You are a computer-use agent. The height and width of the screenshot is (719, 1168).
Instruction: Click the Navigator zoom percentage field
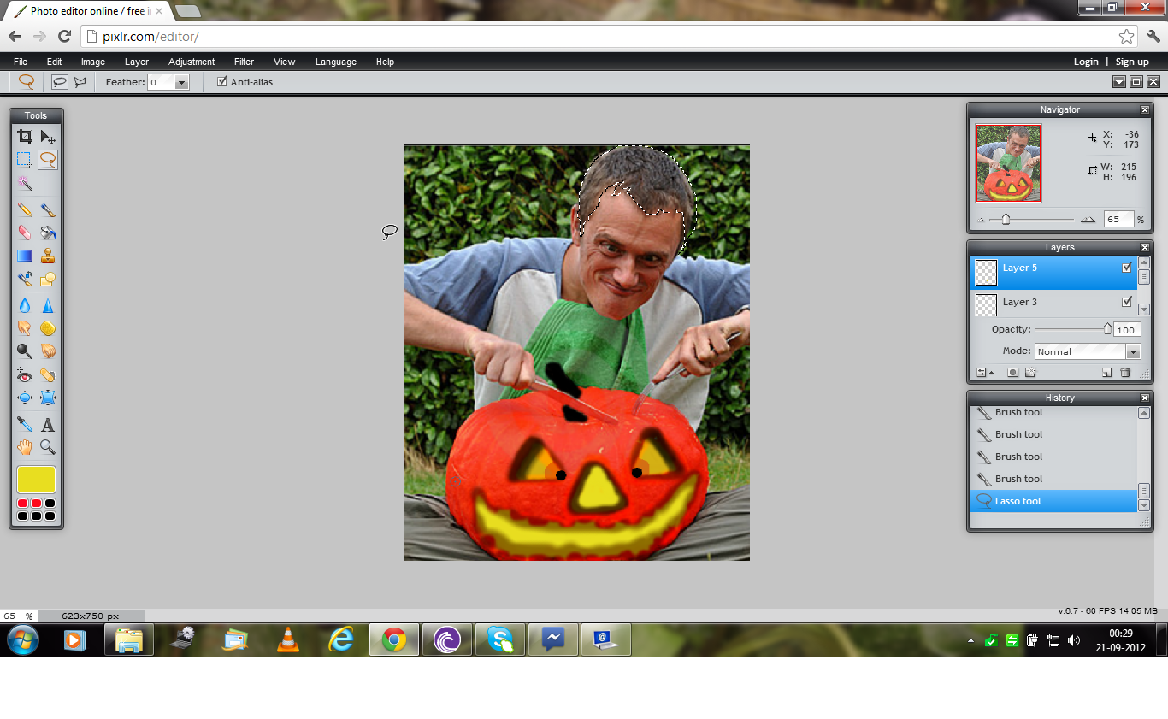[x=1118, y=219]
